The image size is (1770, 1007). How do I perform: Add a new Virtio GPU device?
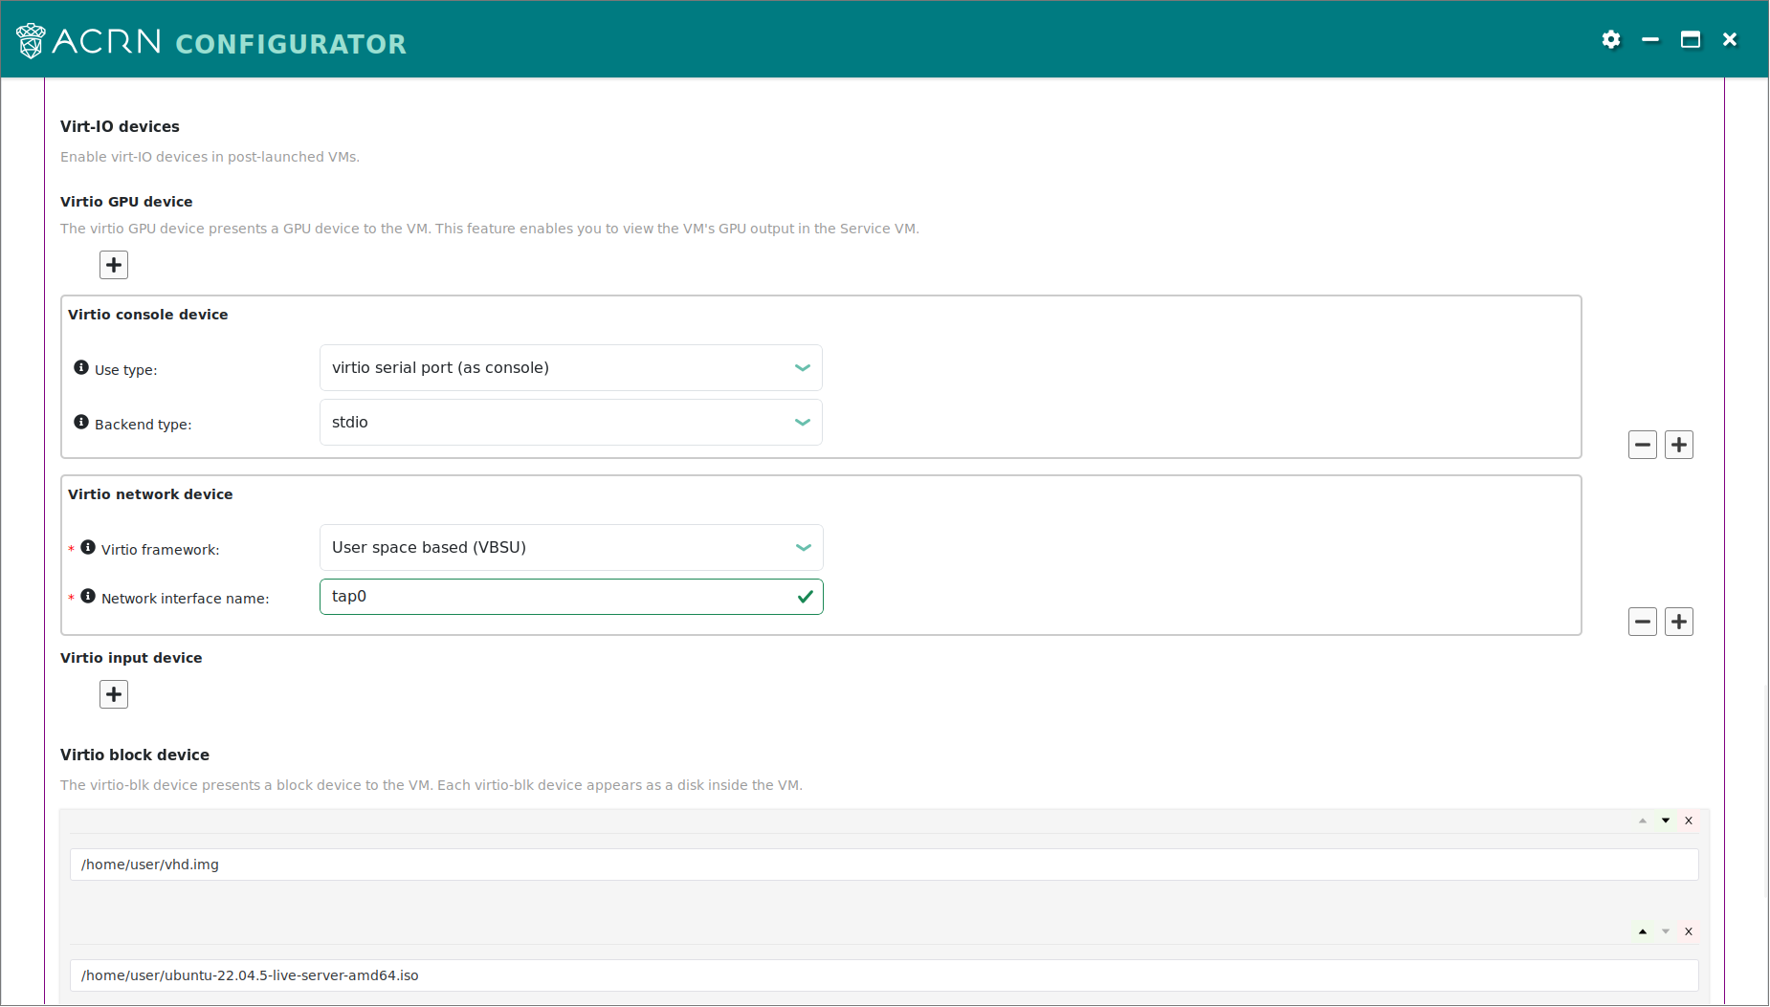[113, 265]
